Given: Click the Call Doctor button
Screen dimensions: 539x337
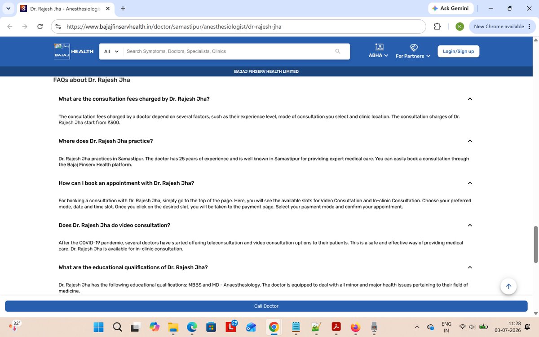Looking at the screenshot, I should pos(266,306).
